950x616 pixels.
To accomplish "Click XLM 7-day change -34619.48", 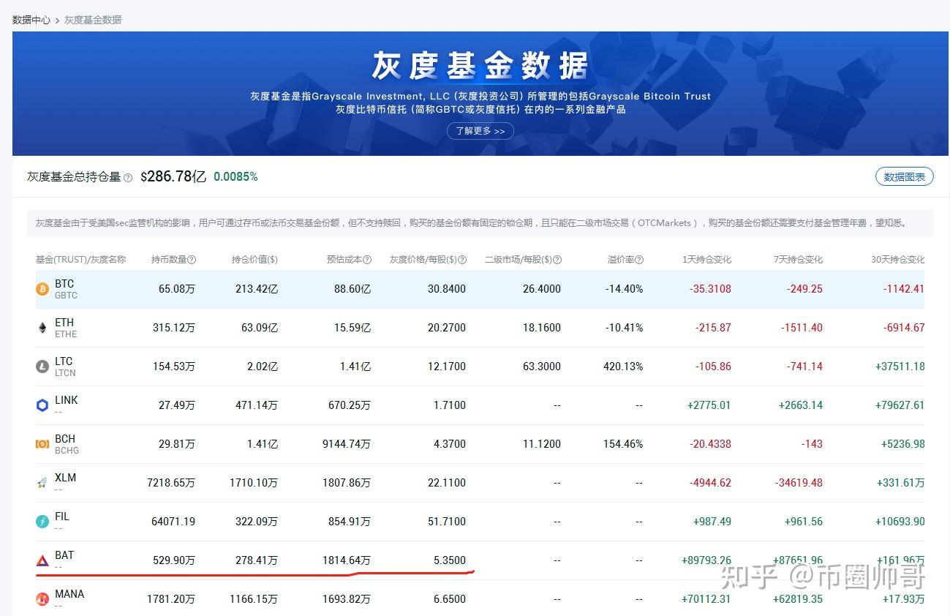I will click(x=799, y=483).
